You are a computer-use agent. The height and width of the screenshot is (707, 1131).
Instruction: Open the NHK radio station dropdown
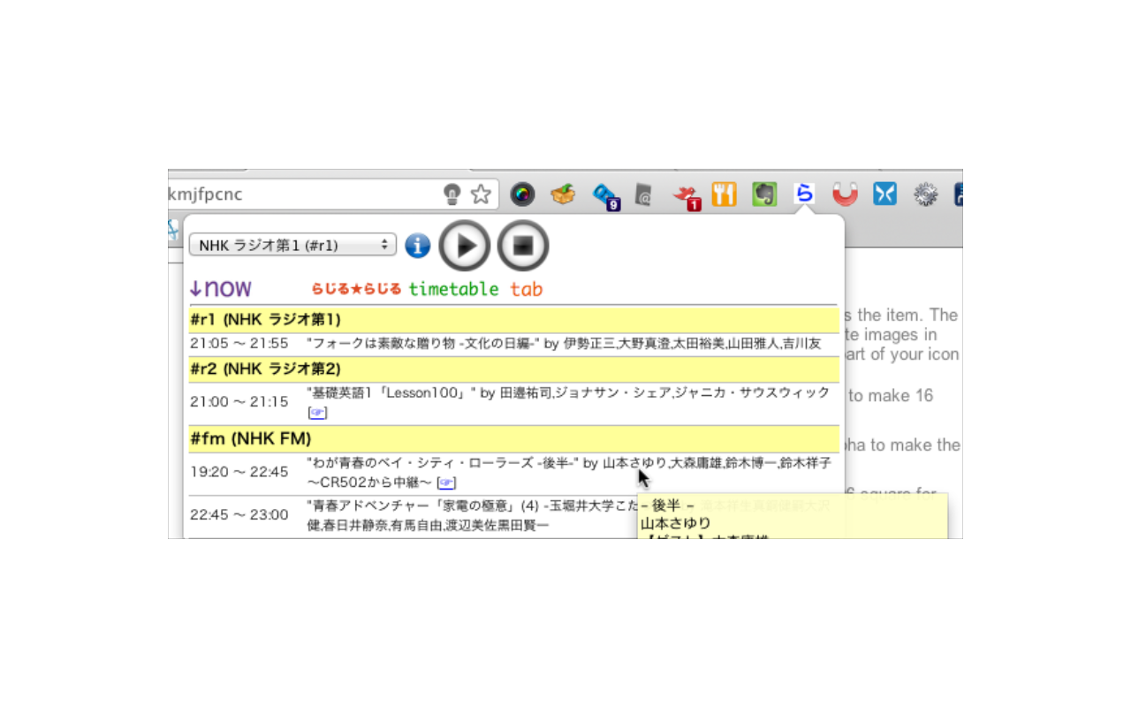[292, 246]
